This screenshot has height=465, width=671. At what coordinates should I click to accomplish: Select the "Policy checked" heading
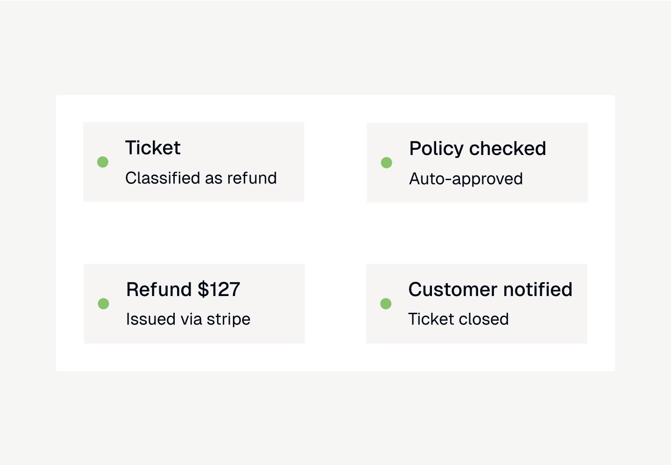[477, 148]
